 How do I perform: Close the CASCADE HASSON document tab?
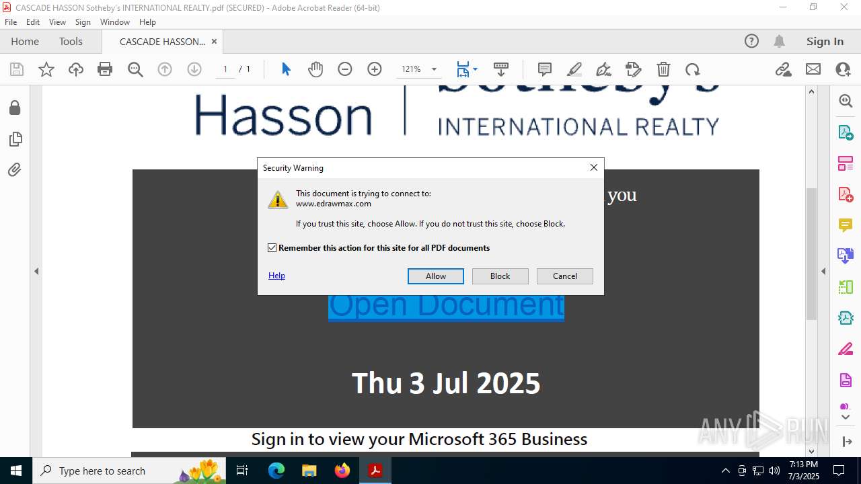tap(214, 41)
